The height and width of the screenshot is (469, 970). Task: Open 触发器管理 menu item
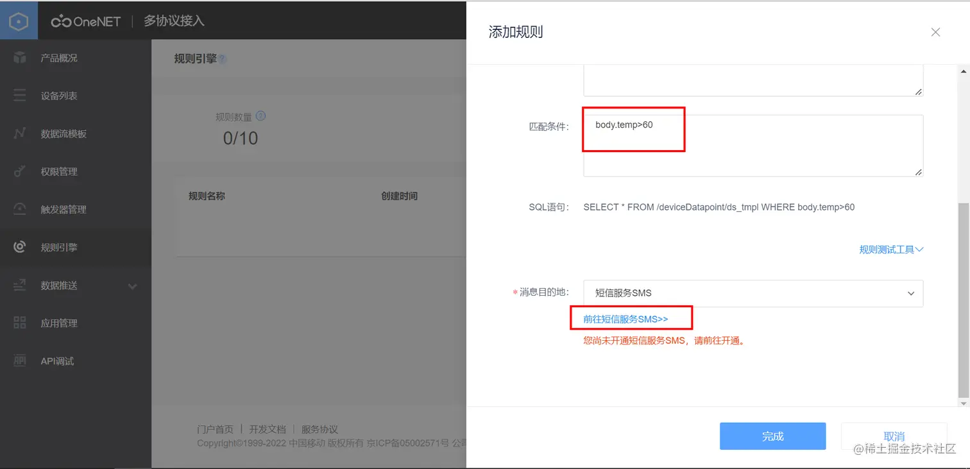[x=76, y=209]
